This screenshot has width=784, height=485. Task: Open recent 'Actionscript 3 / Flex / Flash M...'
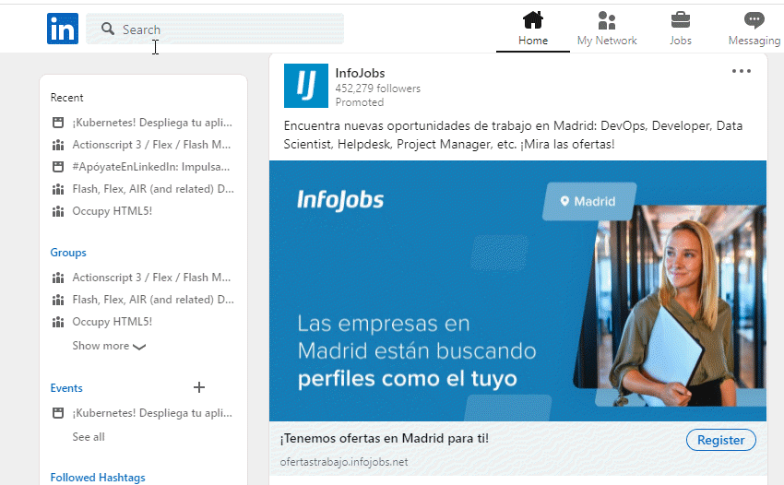tap(151, 145)
